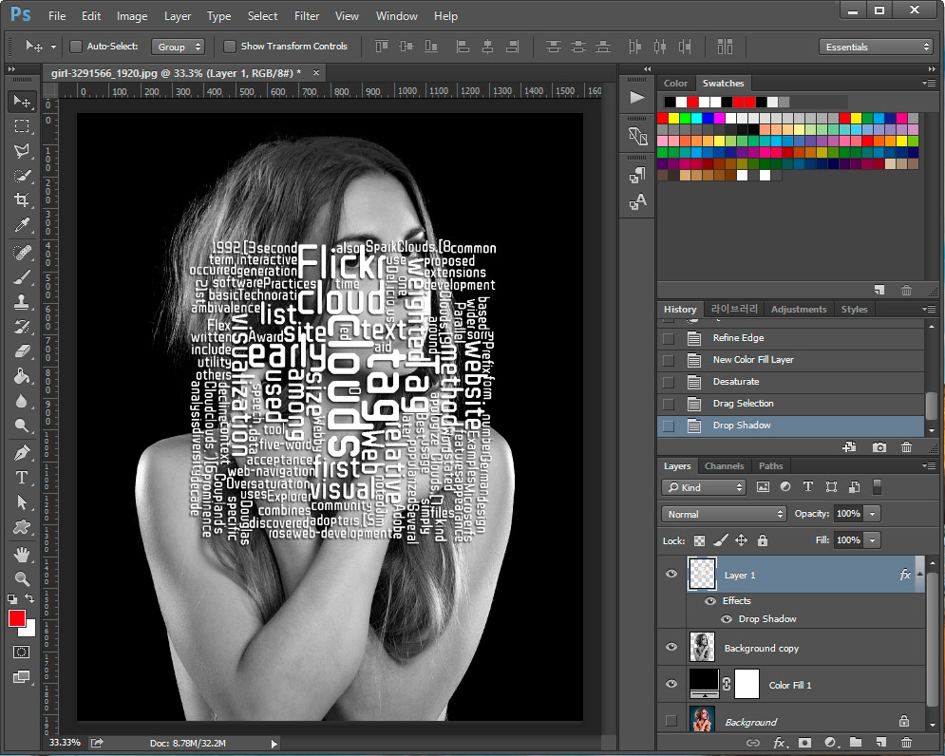Set history brush source for Desaturate
Screen dimensions: 945x756
[x=669, y=382]
